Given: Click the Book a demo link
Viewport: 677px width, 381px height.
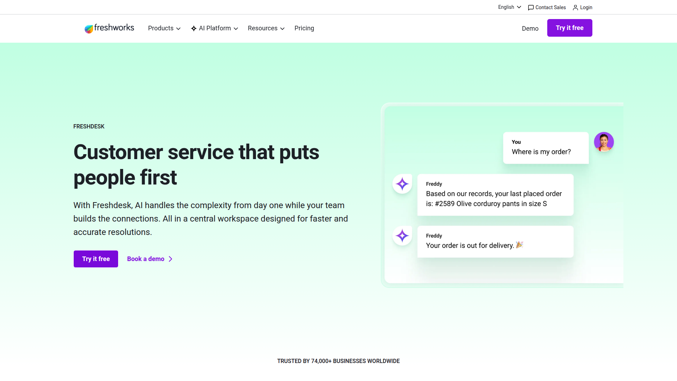Looking at the screenshot, I should 150,259.
